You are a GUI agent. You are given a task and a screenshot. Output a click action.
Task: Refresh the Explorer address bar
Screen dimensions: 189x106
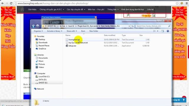[133, 26]
